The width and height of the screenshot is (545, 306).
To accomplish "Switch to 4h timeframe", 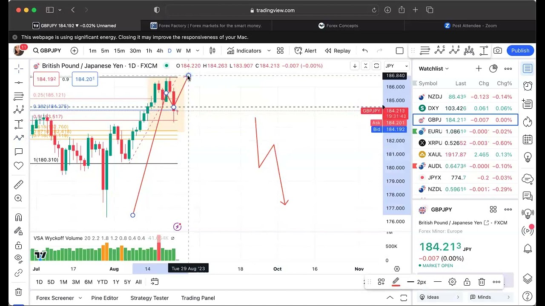I will click(160, 51).
